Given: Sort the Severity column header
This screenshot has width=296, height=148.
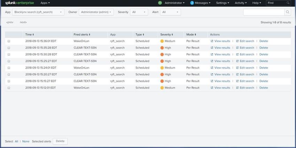Looking at the screenshot, I should click(167, 34).
